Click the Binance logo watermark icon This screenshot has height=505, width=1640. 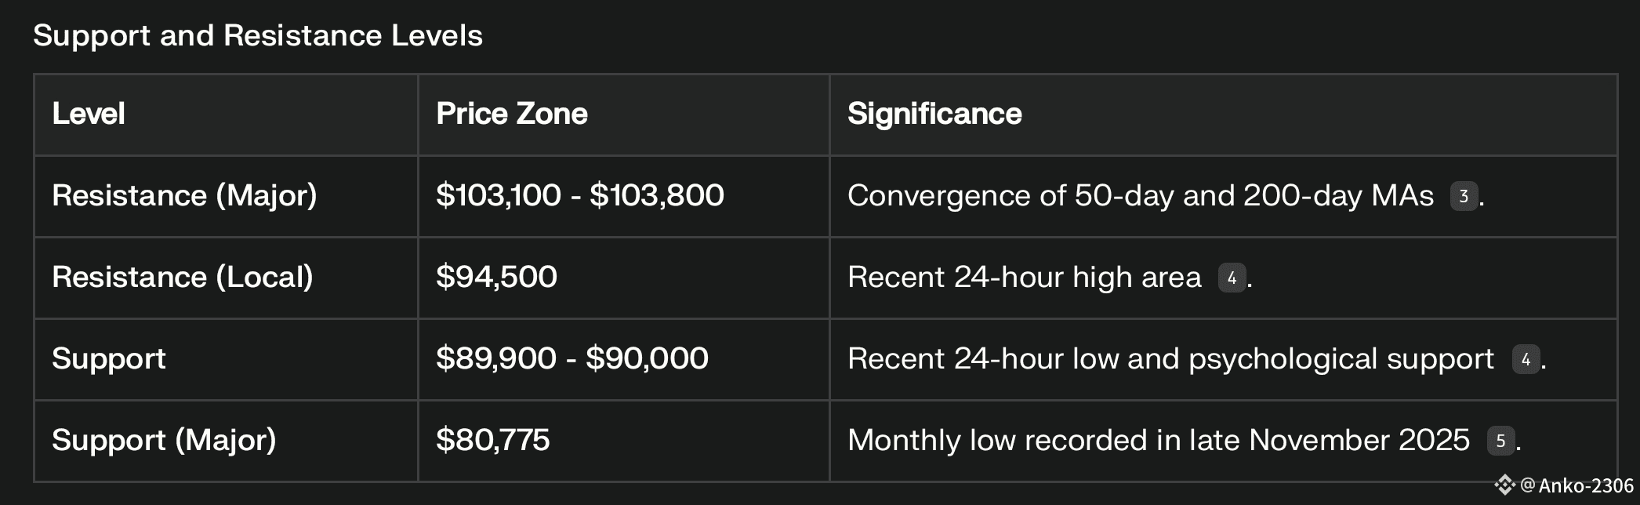pos(1504,485)
